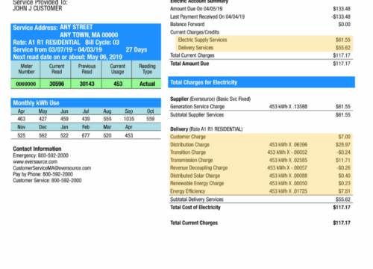
Task: Click the $7.81 energy efficiency amount
Action: click(x=345, y=191)
